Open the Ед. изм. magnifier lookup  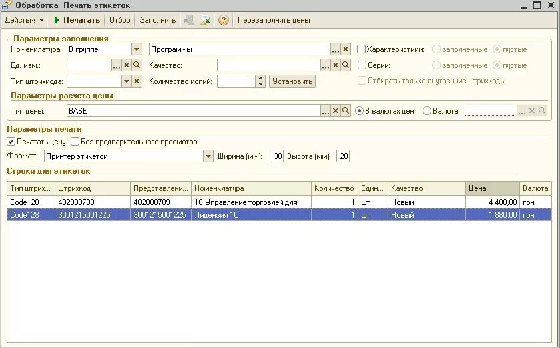[136, 65]
